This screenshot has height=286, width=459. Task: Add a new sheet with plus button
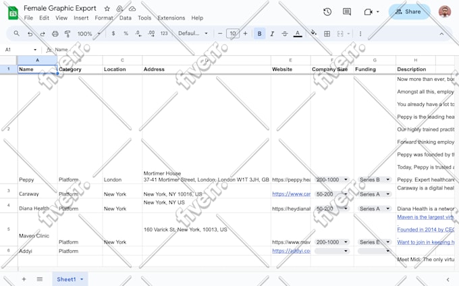point(24,279)
